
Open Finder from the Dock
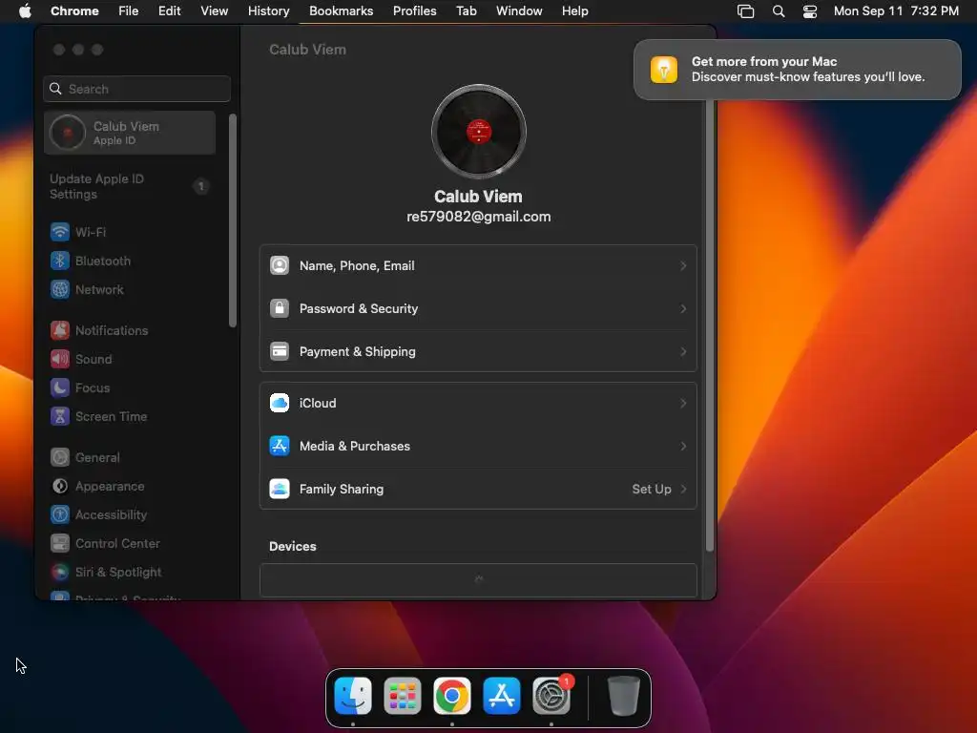[353, 696]
